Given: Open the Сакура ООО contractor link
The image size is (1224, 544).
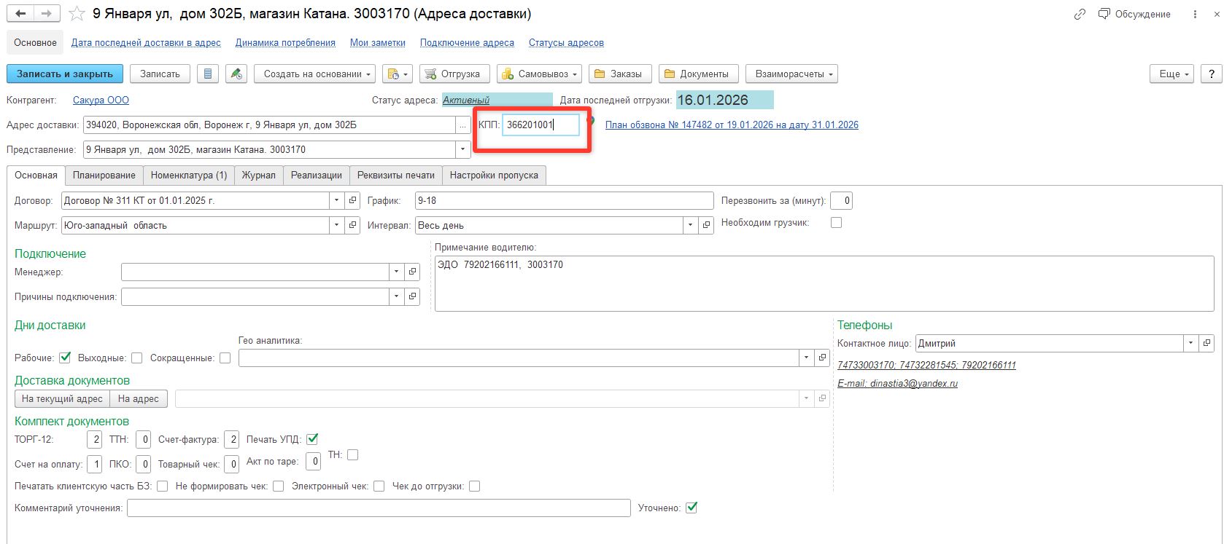Looking at the screenshot, I should pyautogui.click(x=101, y=100).
